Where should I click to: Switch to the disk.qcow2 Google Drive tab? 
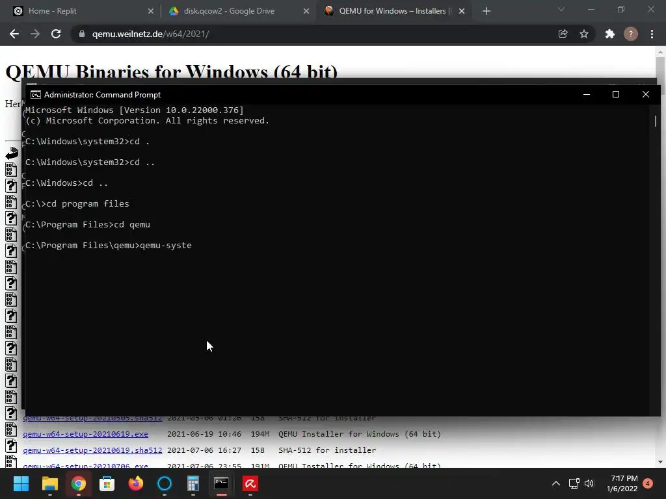pos(229,11)
